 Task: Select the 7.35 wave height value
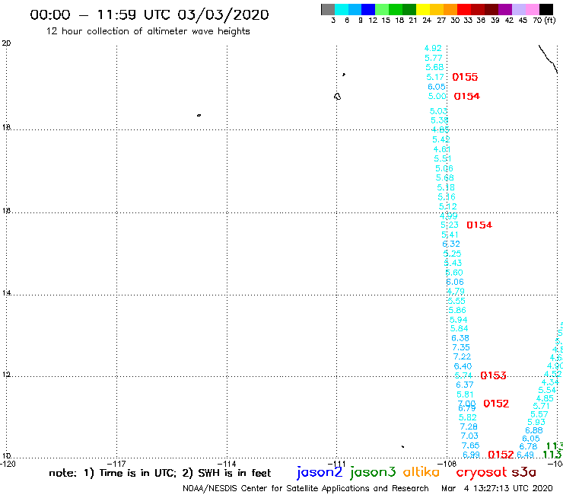(x=461, y=347)
